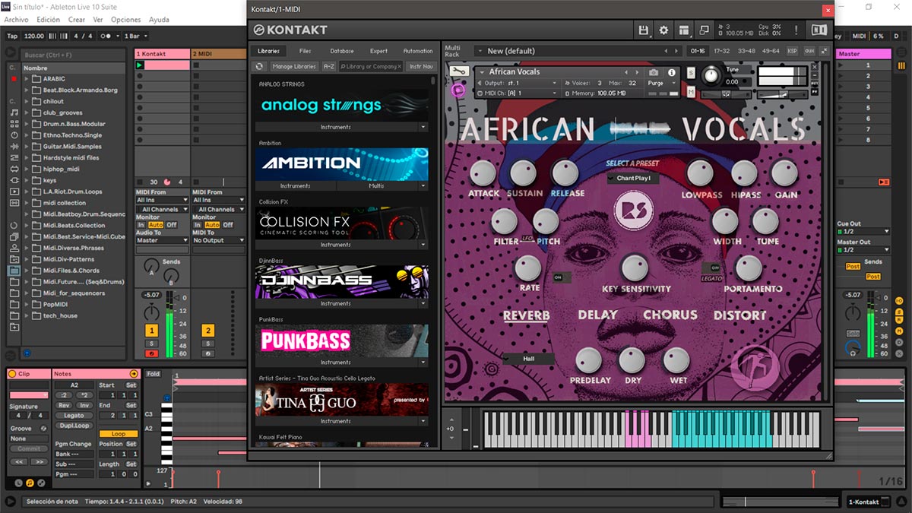
Task: Click the small play icon in the velocity editor
Action: click(x=149, y=483)
